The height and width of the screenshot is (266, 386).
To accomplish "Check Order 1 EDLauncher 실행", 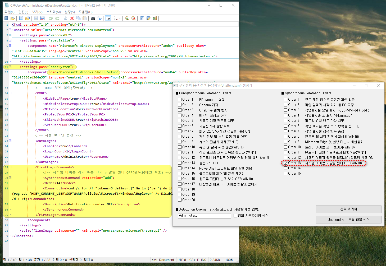I will click(180, 100).
